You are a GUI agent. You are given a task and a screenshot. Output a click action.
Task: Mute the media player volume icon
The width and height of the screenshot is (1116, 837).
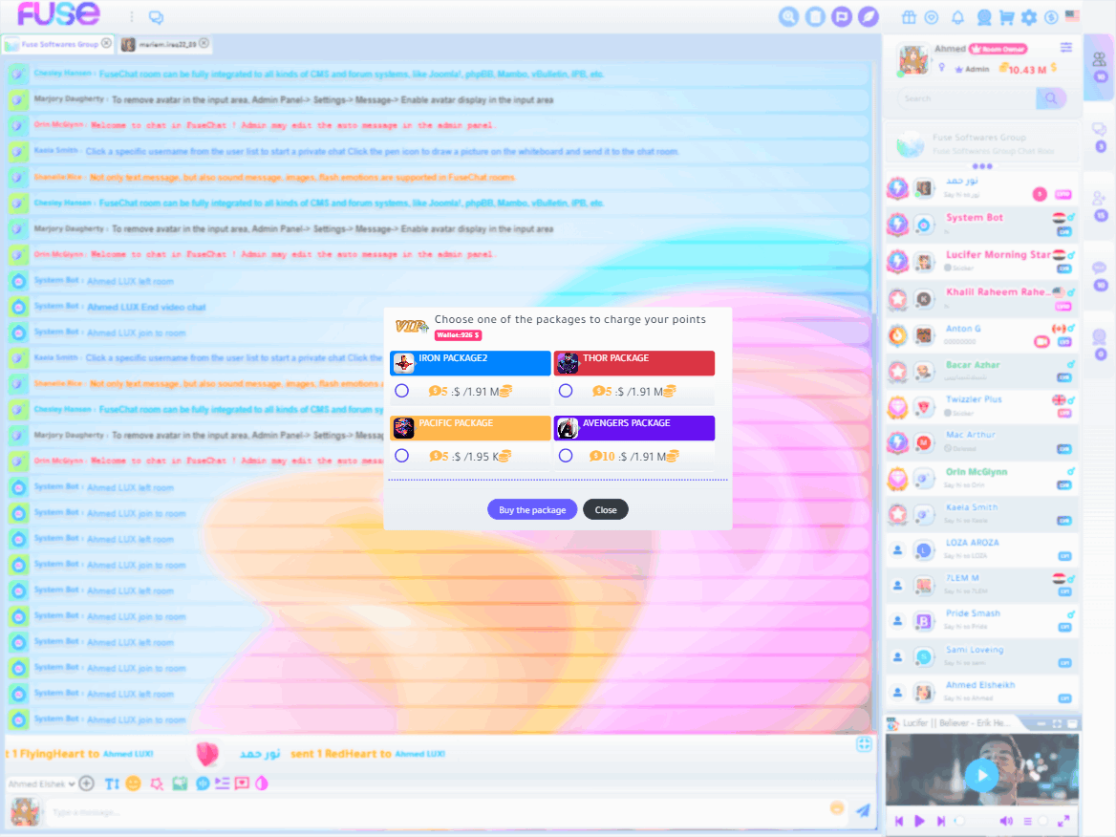point(1006,821)
